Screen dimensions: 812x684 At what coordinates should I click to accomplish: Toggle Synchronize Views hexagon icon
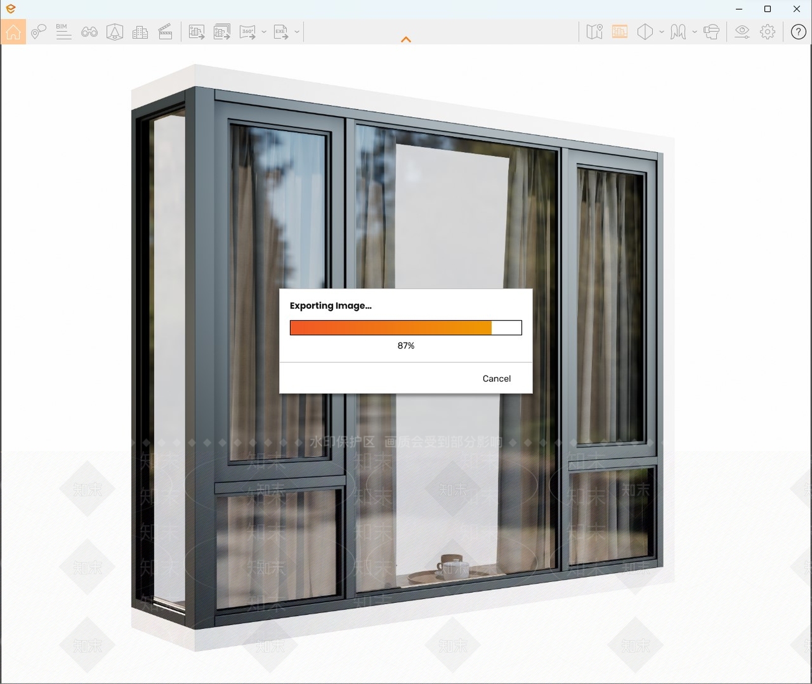(645, 32)
